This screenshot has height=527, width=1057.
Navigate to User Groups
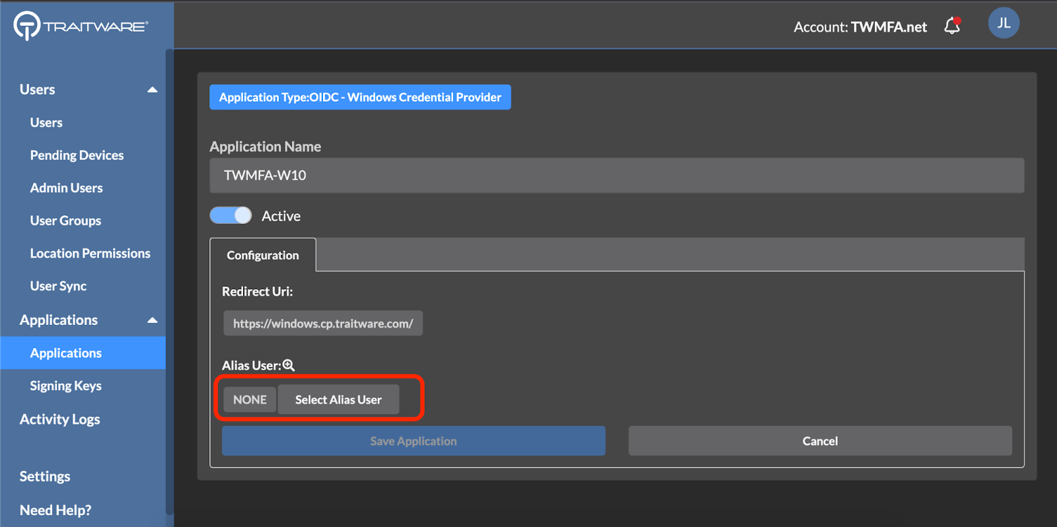click(65, 221)
